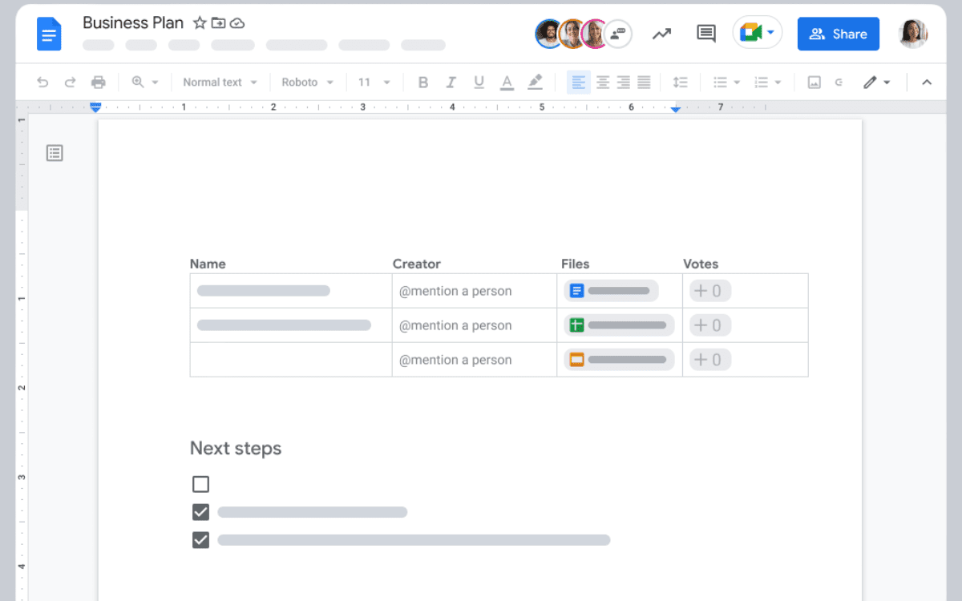Click the Share button
The height and width of the screenshot is (601, 962).
point(838,34)
